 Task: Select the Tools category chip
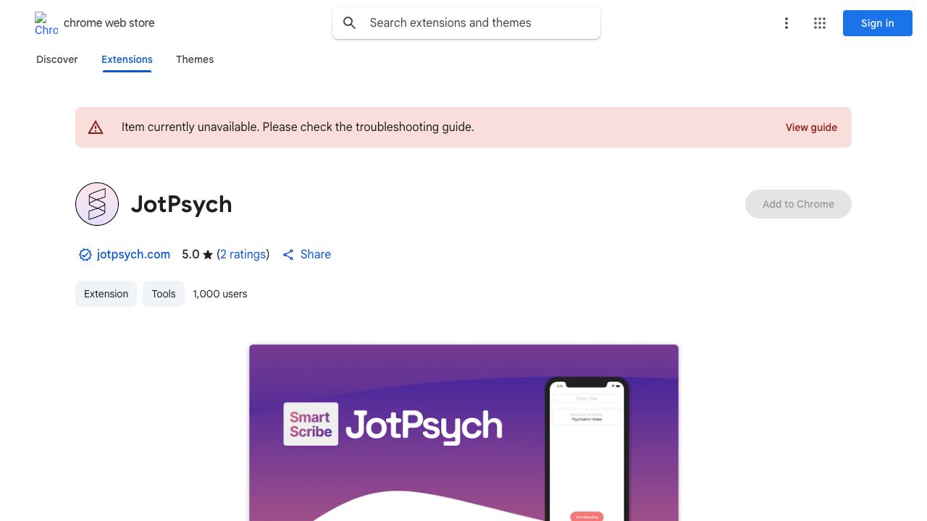pyautogui.click(x=164, y=294)
